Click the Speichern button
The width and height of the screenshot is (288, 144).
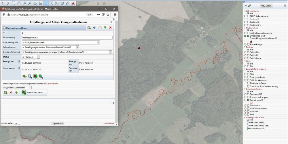coord(58,123)
